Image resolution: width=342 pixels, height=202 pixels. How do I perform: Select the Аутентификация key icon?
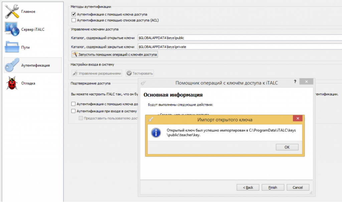[x=12, y=65]
